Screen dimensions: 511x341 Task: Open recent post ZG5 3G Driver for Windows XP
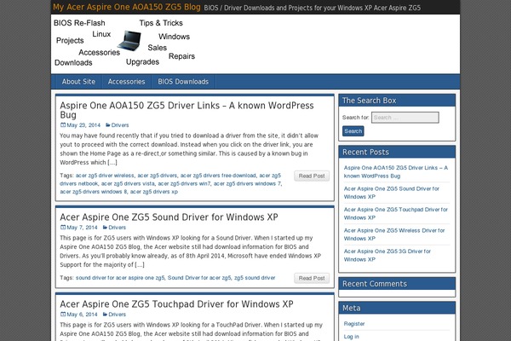388,255
